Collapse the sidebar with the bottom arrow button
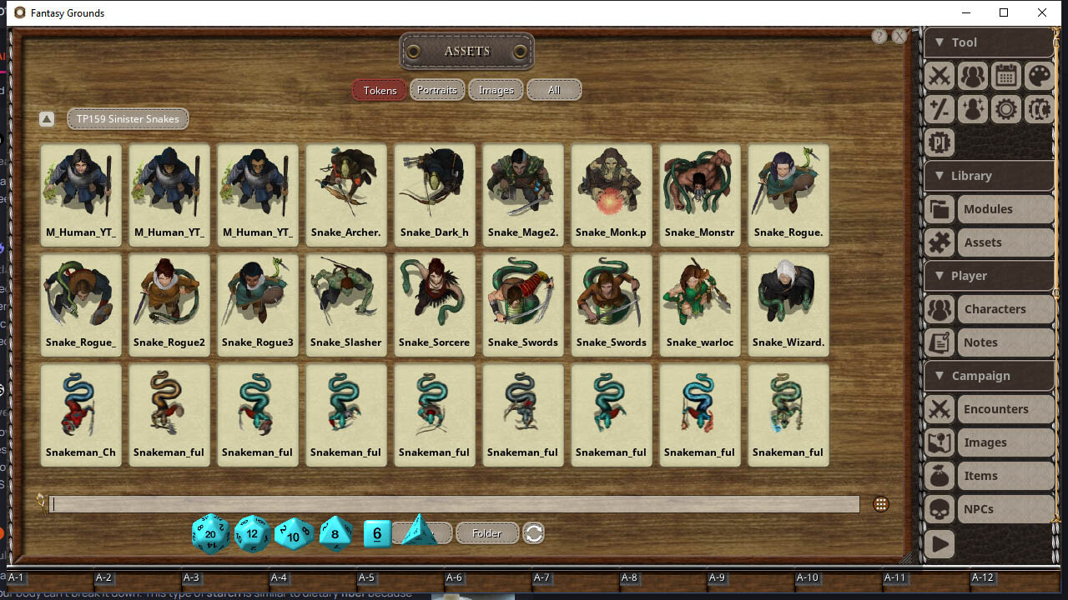The height and width of the screenshot is (600, 1068). point(939,544)
